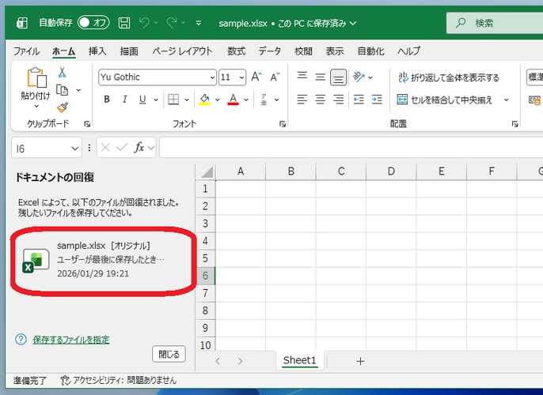Open the 保存するファイルを指定 link
Image resolution: width=543 pixels, height=395 pixels.
(71, 340)
